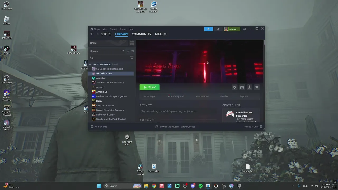Viewport: 338px width, 190px height.
Task: Select Amenti in the game list
Action: click(111, 87)
